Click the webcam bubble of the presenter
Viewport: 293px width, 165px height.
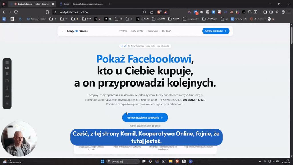pos(19,139)
